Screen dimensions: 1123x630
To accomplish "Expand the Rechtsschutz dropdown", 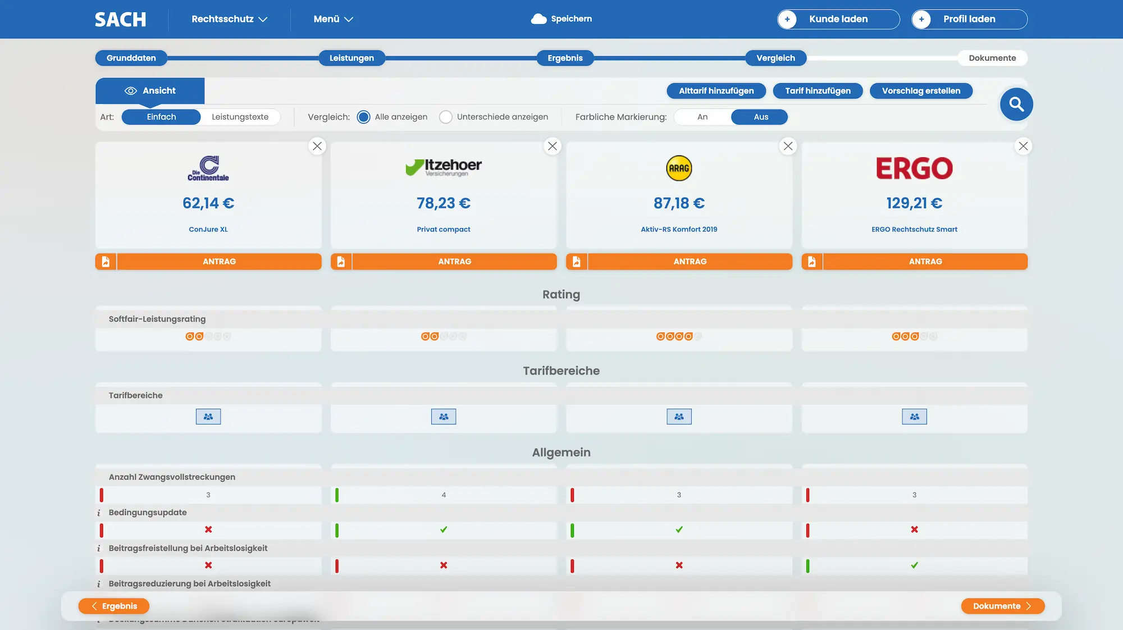I will point(229,19).
